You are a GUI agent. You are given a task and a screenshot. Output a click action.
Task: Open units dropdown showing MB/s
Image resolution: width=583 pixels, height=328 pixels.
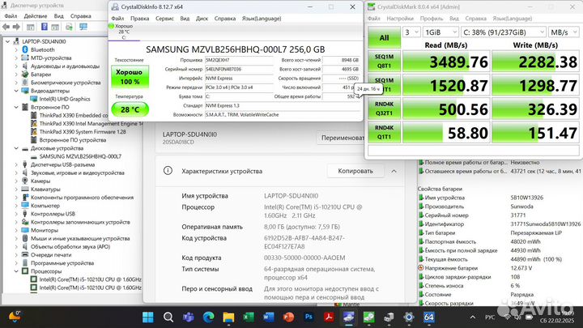pos(564,32)
